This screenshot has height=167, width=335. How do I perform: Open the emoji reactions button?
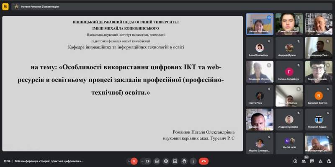point(165,161)
